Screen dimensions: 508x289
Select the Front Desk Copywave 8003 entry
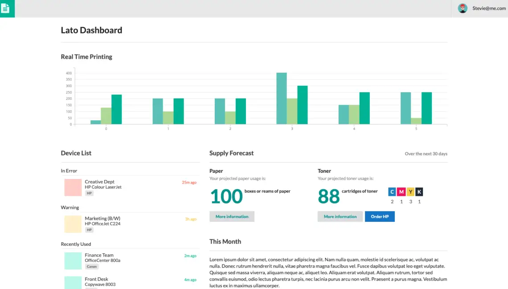coord(99,281)
